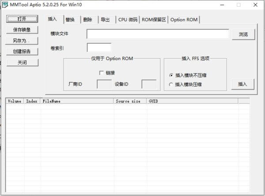Click the 关闭 button

coord(23,63)
